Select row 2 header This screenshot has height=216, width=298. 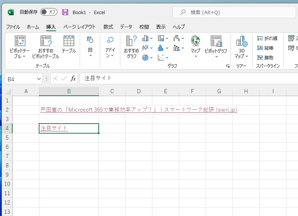pyautogui.click(x=7, y=109)
